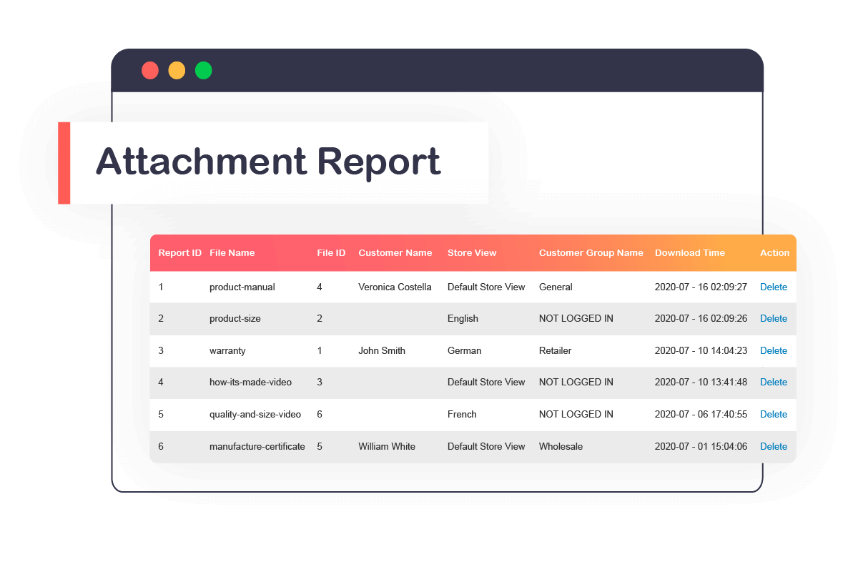858x572 pixels.
Task: Delete the how-its-made-video record
Action: pyautogui.click(x=774, y=382)
